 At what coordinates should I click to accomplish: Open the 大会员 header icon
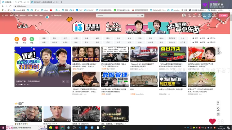point(189,15)
